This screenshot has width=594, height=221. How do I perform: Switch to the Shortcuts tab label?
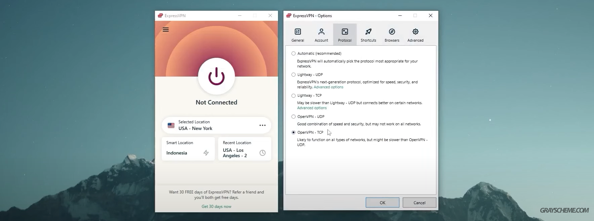pyautogui.click(x=368, y=40)
